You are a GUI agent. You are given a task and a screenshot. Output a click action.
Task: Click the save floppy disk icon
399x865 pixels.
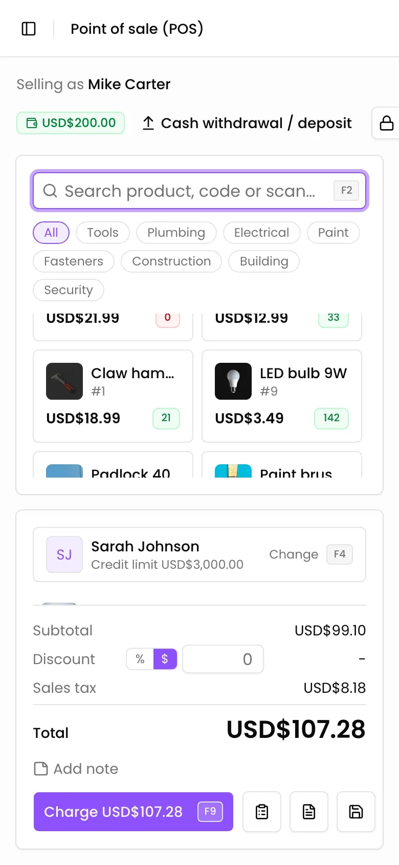[x=356, y=812]
